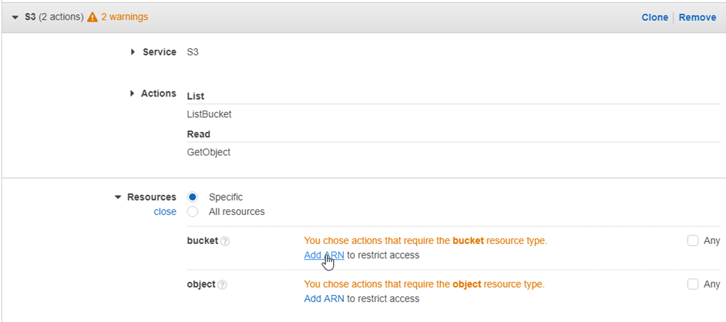726x322 pixels.
Task: Check the Any box for bucket
Action: (x=693, y=240)
